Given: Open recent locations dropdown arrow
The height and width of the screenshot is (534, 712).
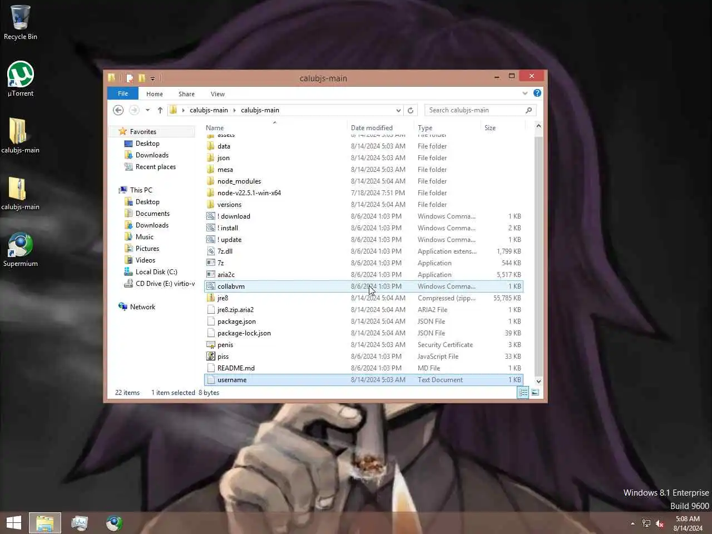Looking at the screenshot, I should point(147,110).
